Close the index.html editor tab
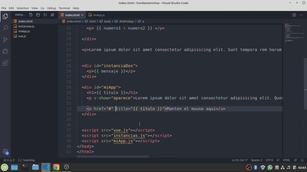The image size is (307, 172). 82,15
